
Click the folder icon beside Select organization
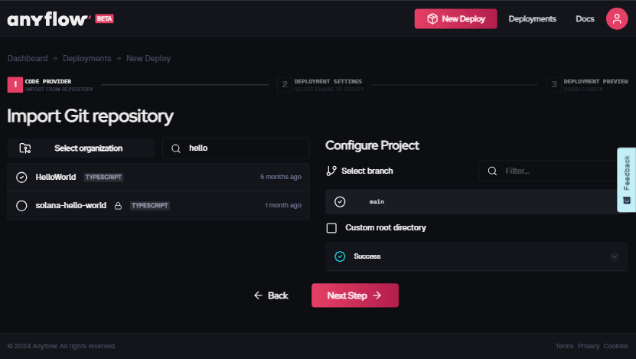(x=25, y=148)
